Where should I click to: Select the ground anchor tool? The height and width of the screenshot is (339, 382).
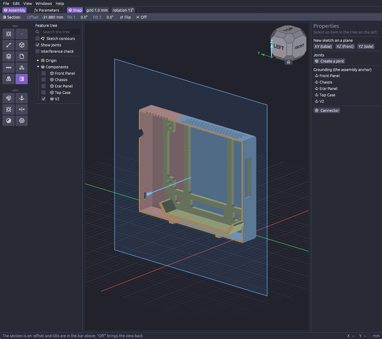(22, 98)
